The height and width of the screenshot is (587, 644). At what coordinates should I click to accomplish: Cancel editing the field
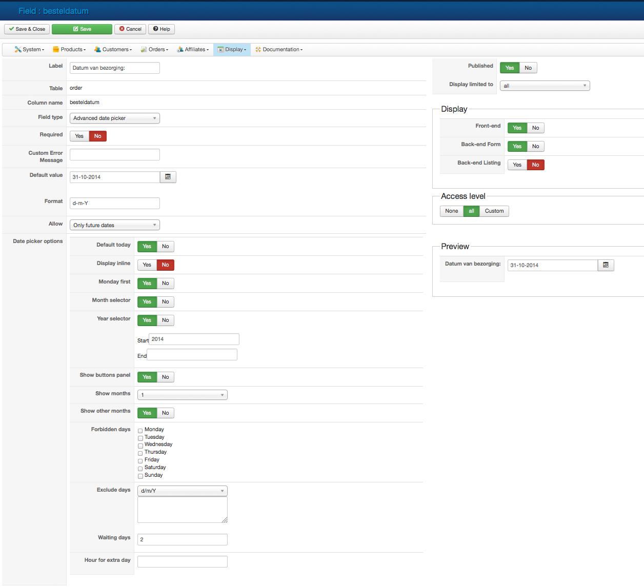click(130, 29)
